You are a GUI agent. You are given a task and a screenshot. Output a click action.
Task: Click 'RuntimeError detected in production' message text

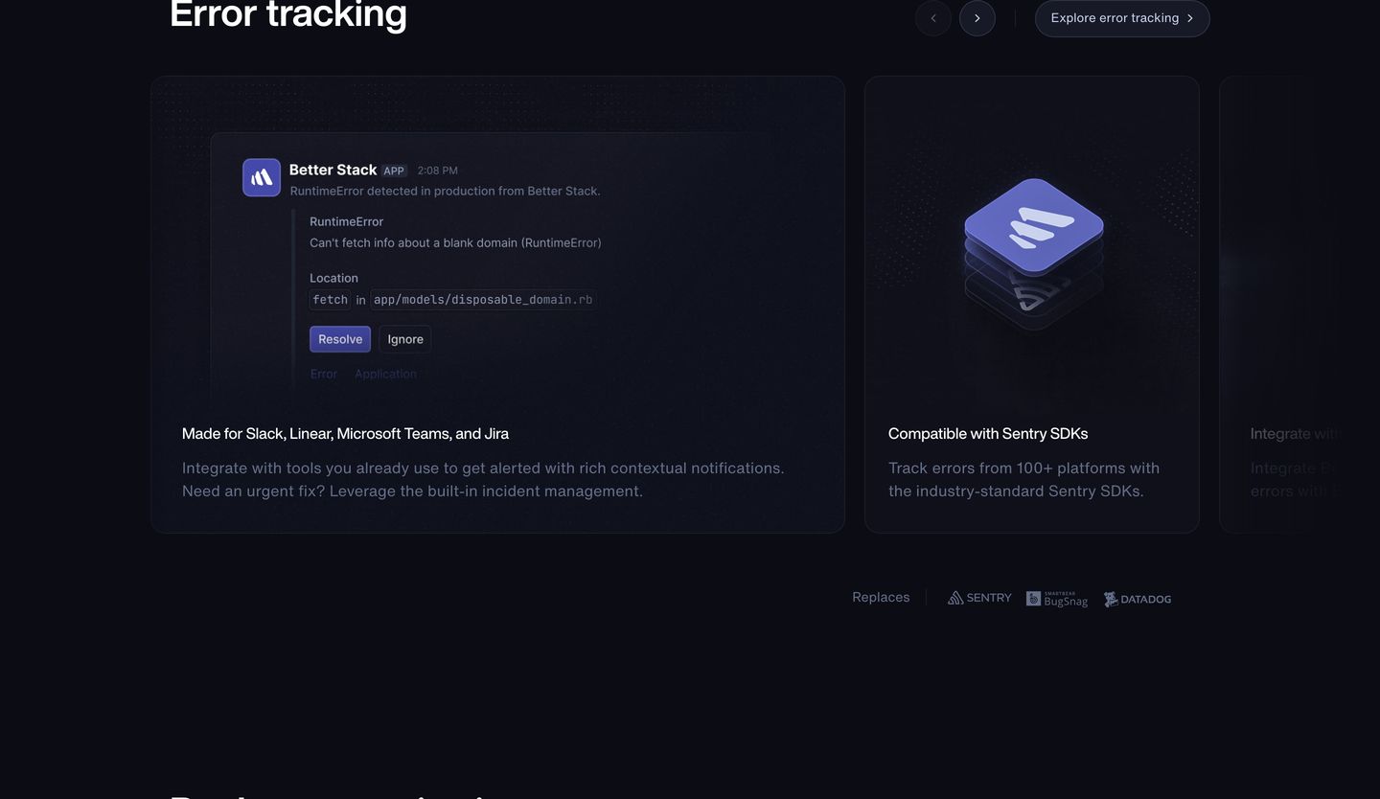(446, 191)
